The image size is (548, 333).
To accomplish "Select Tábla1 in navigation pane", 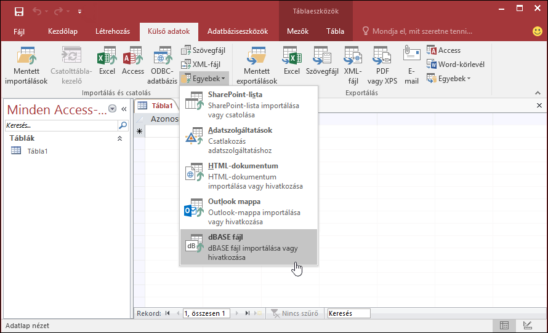I will (66, 151).
